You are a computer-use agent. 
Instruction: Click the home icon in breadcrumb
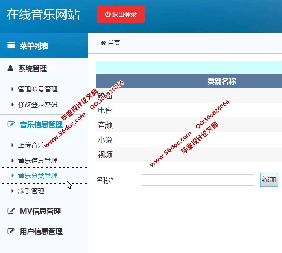tap(103, 43)
